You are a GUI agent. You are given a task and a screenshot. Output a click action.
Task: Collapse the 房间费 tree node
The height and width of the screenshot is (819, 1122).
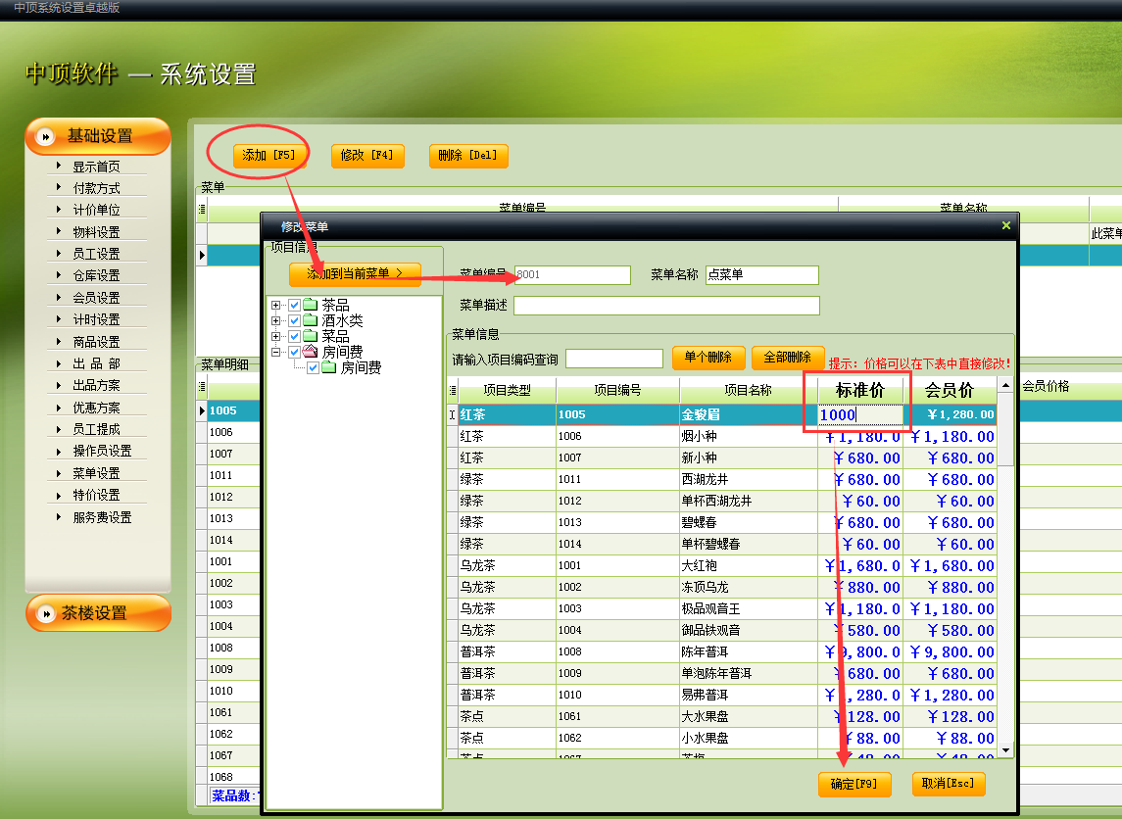pyautogui.click(x=276, y=352)
